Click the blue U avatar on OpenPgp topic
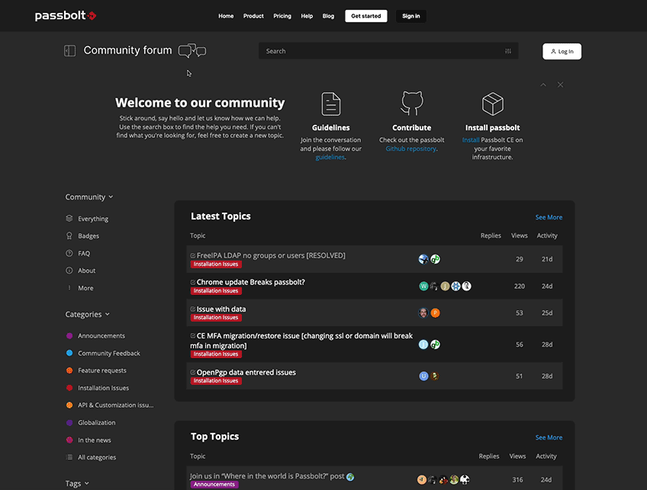Viewport: 647px width, 490px height. tap(423, 376)
